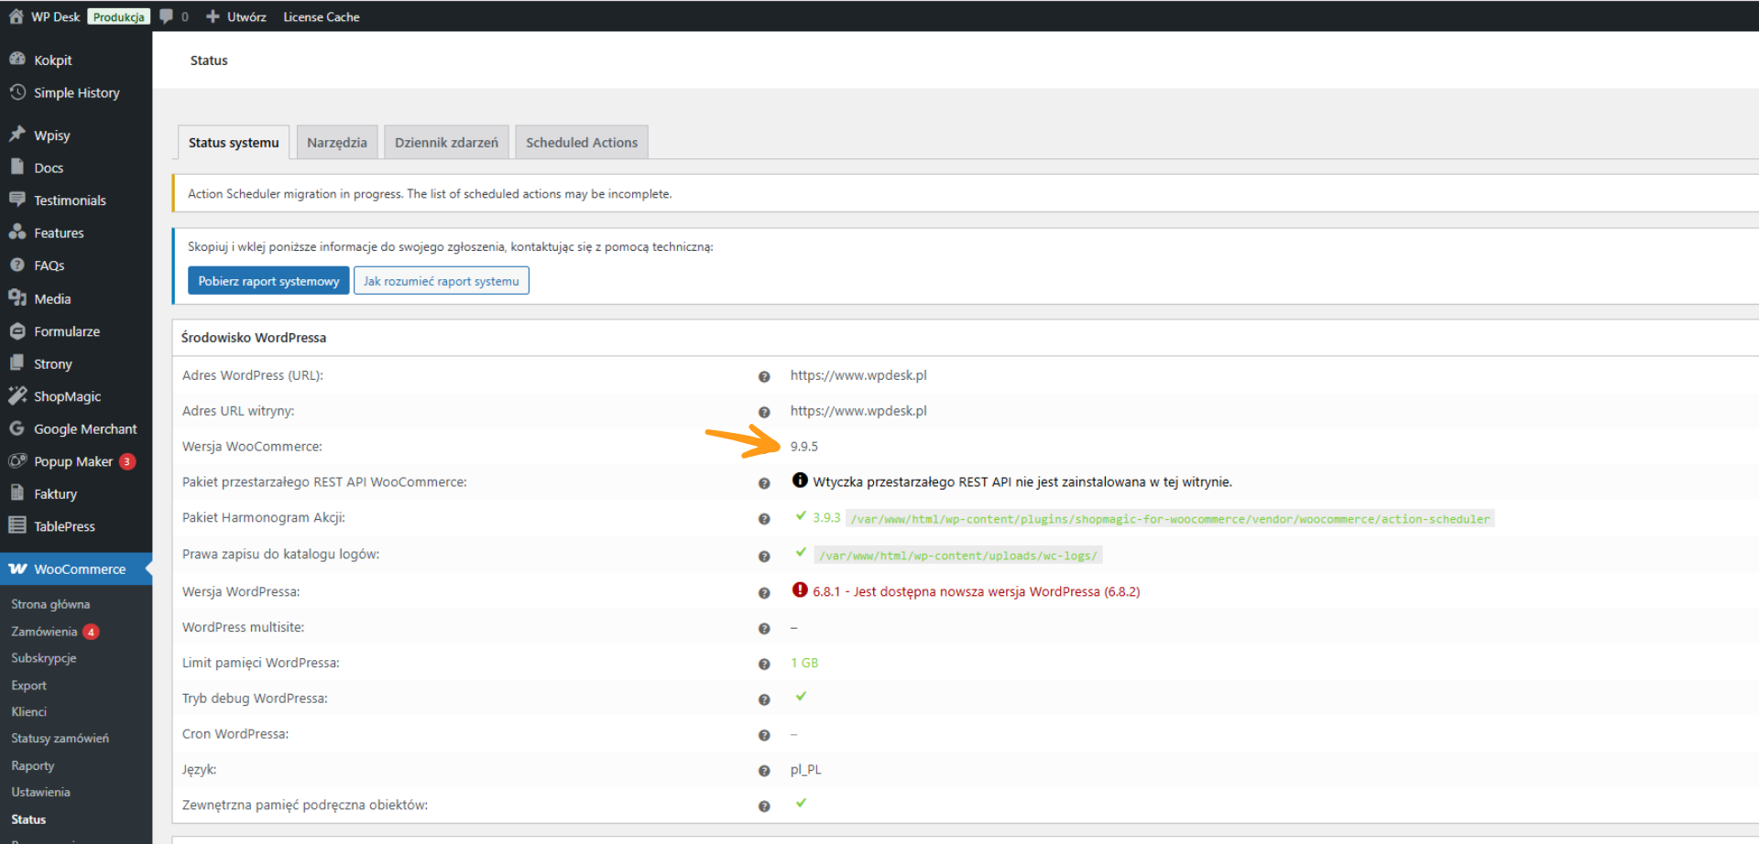1759x844 pixels.
Task: Open Ustawienia submenu item
Action: click(x=40, y=792)
